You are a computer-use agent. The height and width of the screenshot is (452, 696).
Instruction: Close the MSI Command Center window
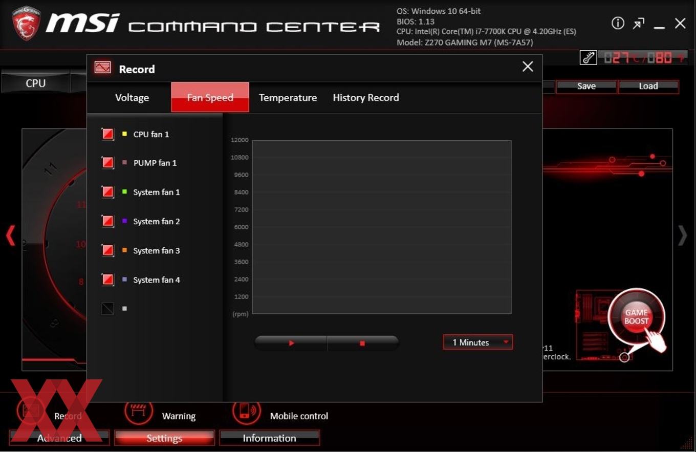[680, 23]
